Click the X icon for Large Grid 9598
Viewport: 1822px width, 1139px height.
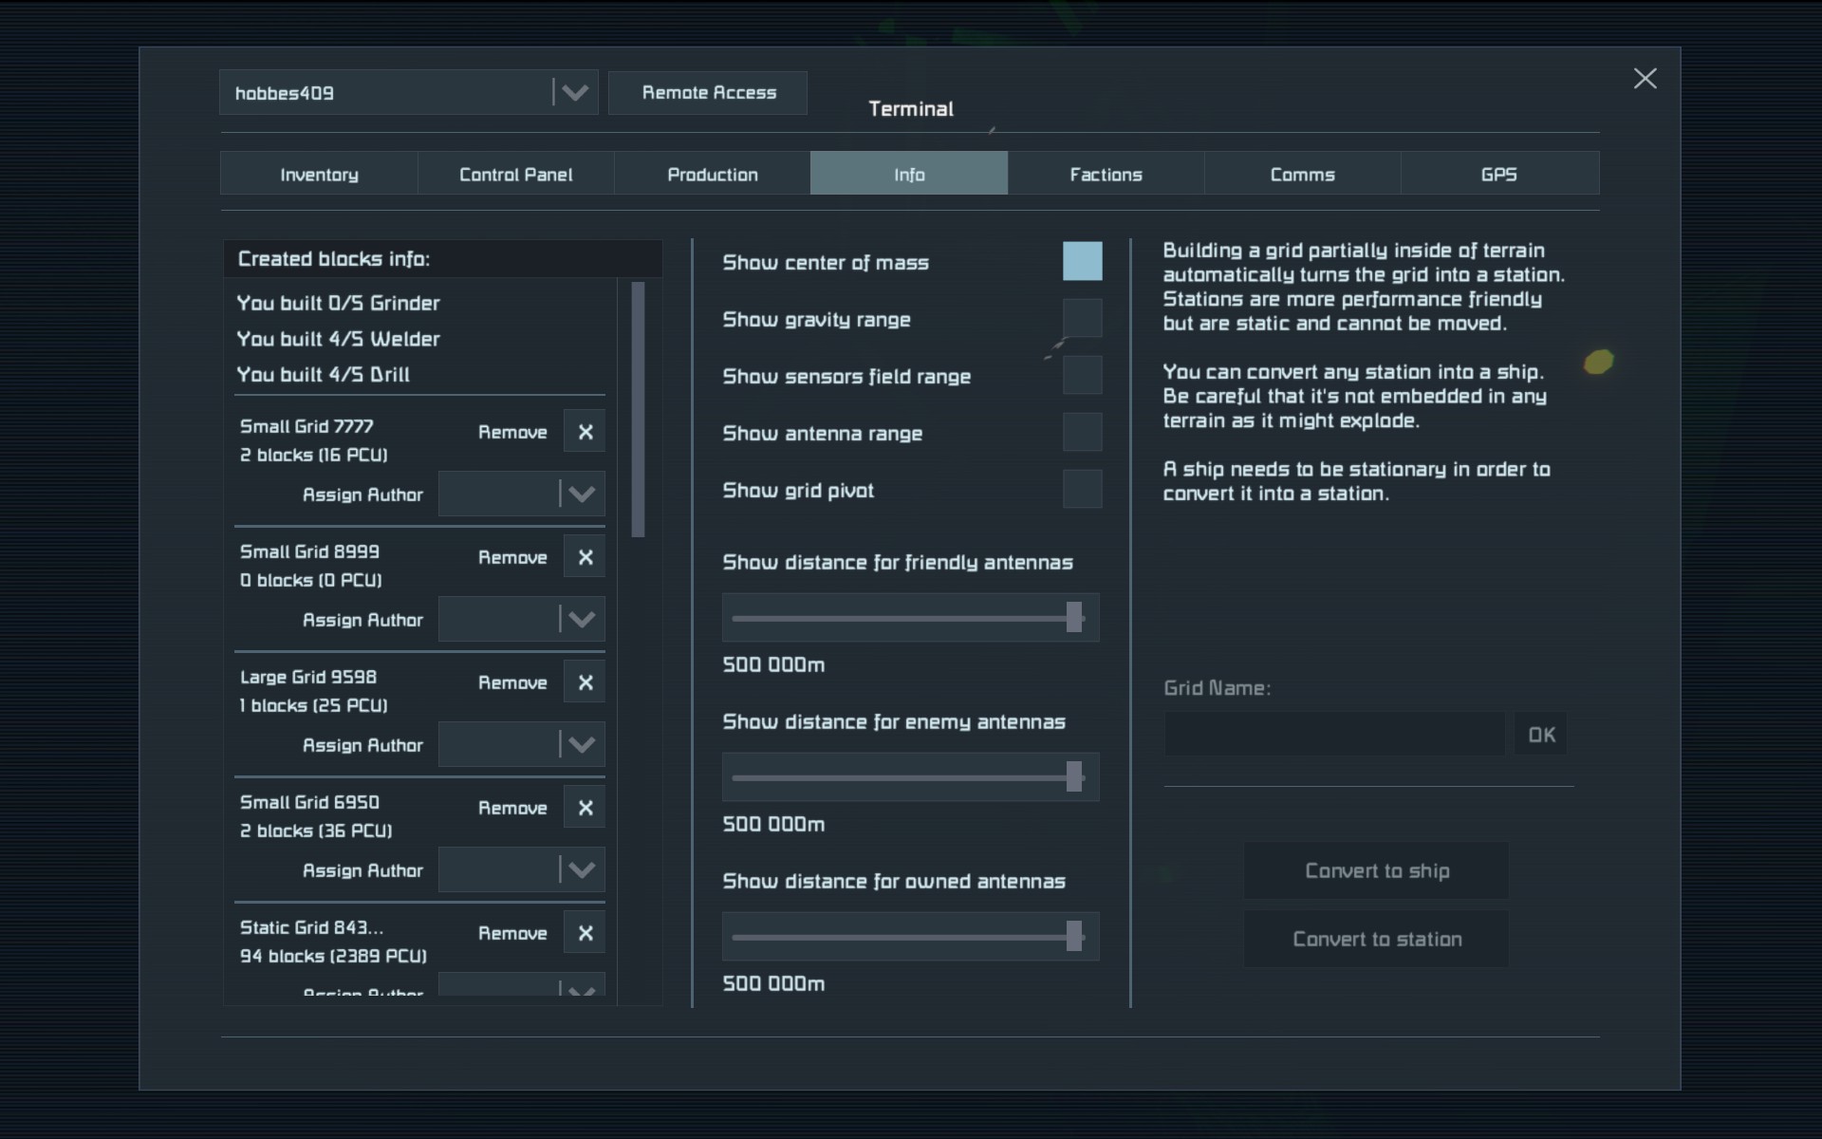[x=585, y=682]
